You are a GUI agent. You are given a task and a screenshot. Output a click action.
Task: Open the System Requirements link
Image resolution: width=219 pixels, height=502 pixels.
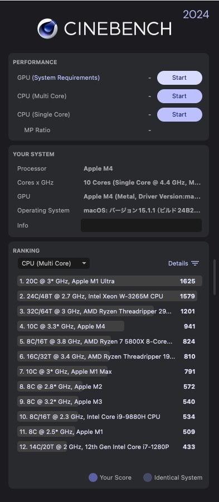(x=66, y=78)
